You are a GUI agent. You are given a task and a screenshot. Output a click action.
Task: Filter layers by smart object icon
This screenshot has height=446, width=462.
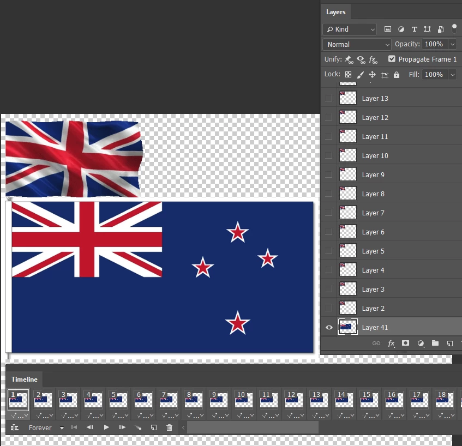pos(441,29)
